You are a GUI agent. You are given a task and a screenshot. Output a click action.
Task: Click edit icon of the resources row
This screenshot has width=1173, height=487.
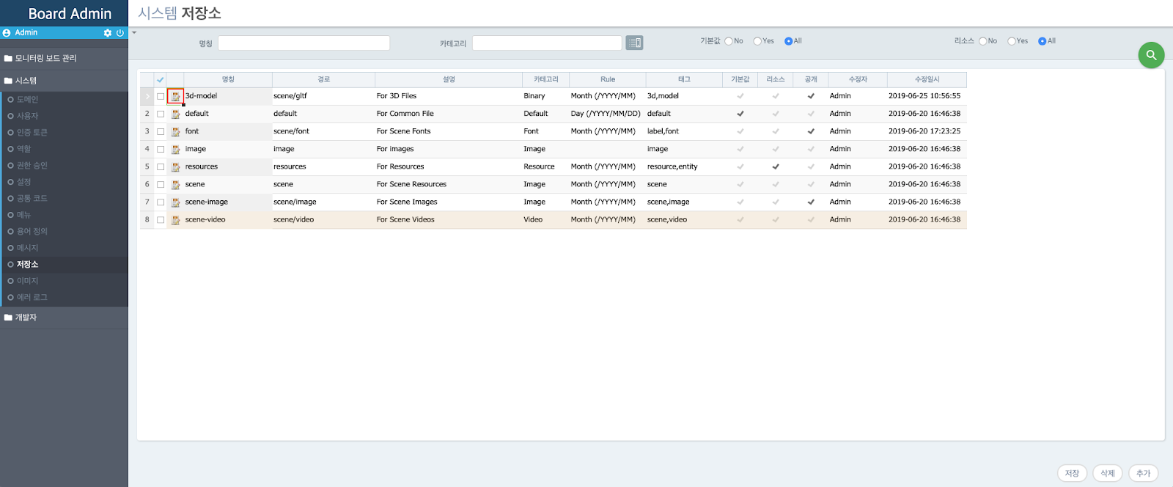click(175, 166)
